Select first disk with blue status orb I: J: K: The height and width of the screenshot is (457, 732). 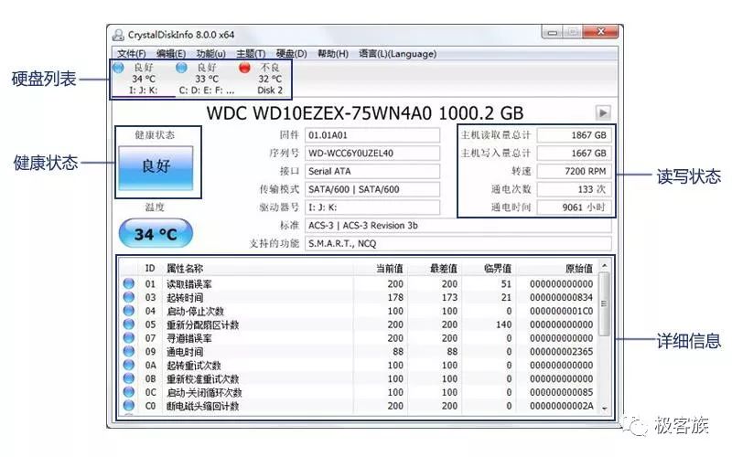144,79
